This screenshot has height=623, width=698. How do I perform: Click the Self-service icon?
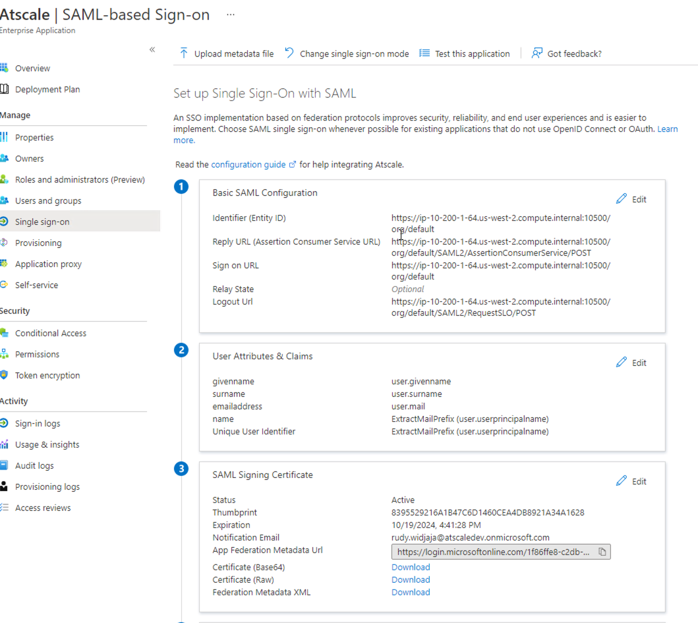[x=4, y=285]
